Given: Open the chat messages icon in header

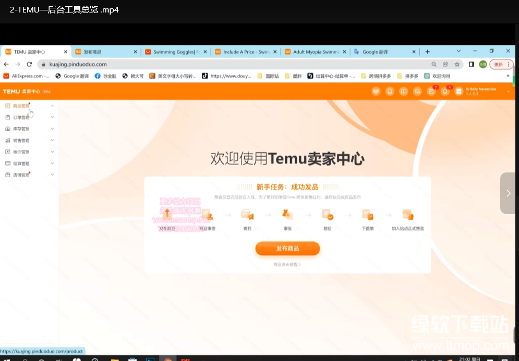Looking at the screenshot, I should 417,91.
